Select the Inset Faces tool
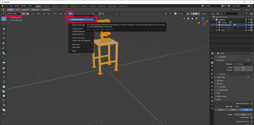Viewport: 254px width, 125px height. [4, 68]
